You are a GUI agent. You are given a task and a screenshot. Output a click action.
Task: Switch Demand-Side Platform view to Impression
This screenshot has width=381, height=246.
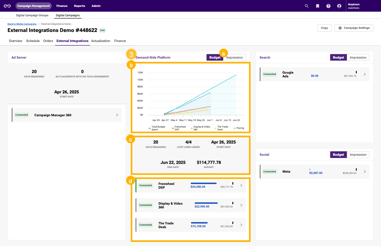234,57
